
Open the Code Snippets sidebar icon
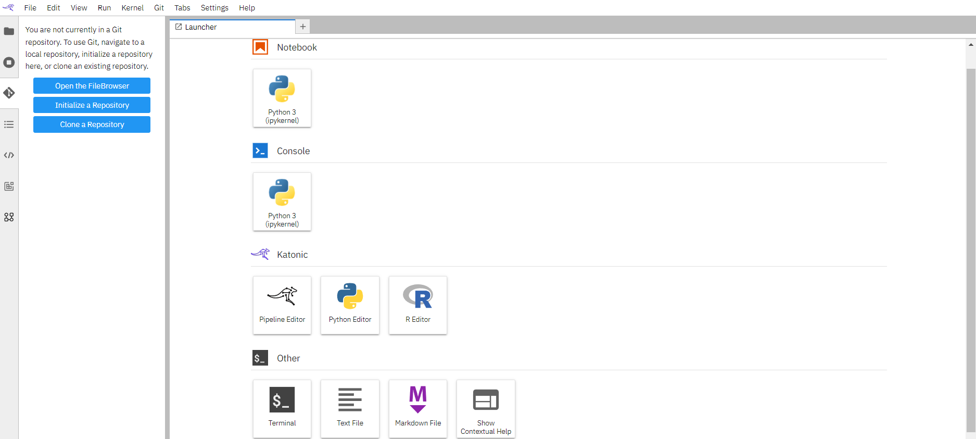coord(9,155)
